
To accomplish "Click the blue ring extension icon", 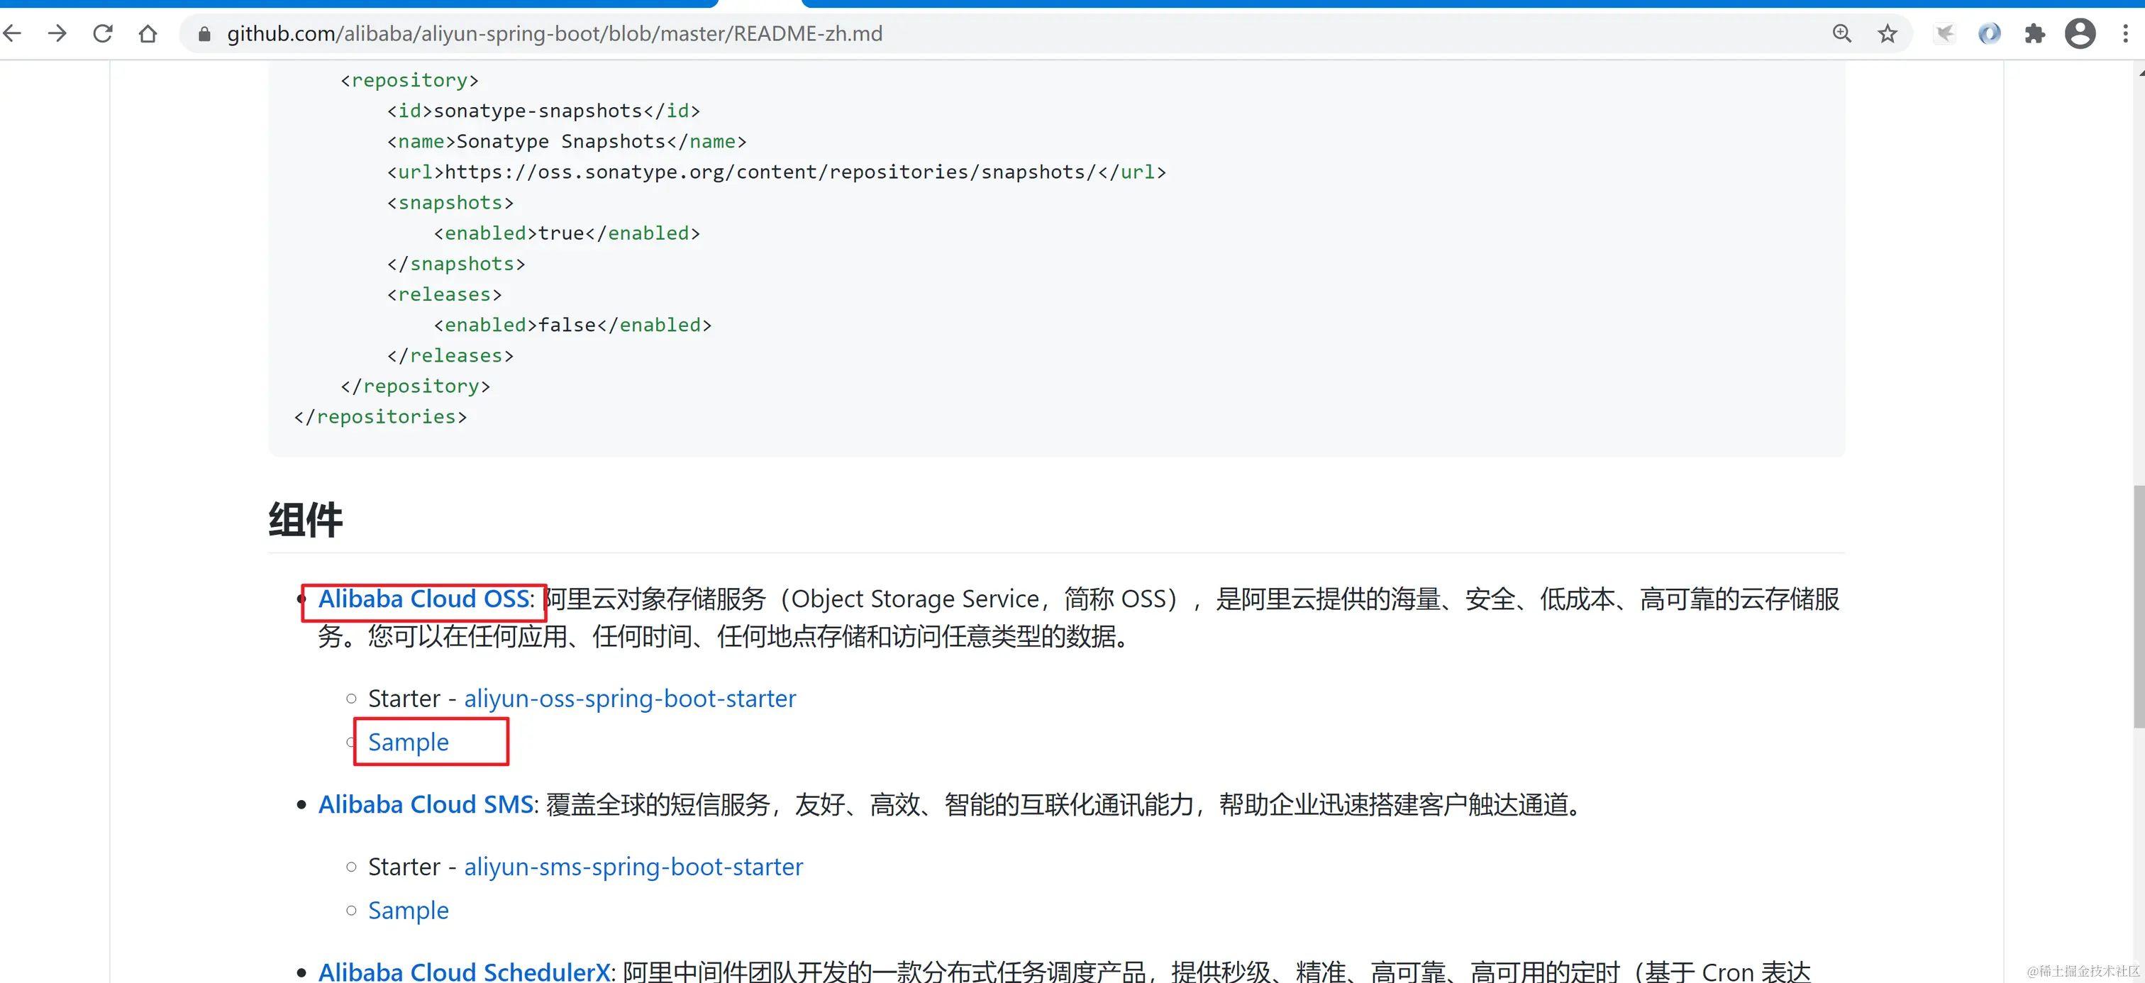I will point(1989,33).
